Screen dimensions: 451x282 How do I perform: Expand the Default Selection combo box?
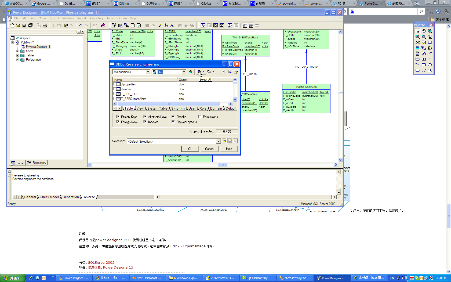pyautogui.click(x=219, y=141)
